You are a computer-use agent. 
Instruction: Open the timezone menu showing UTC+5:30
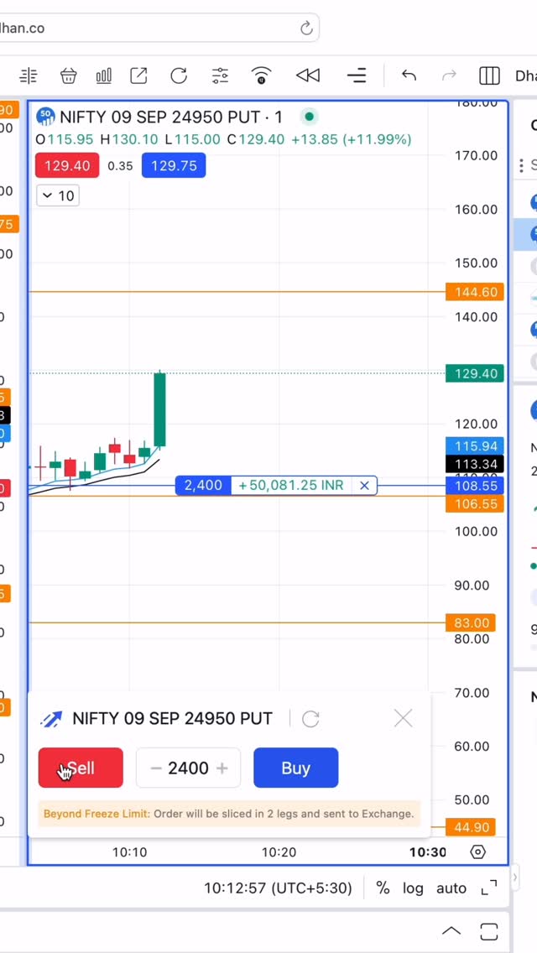278,888
